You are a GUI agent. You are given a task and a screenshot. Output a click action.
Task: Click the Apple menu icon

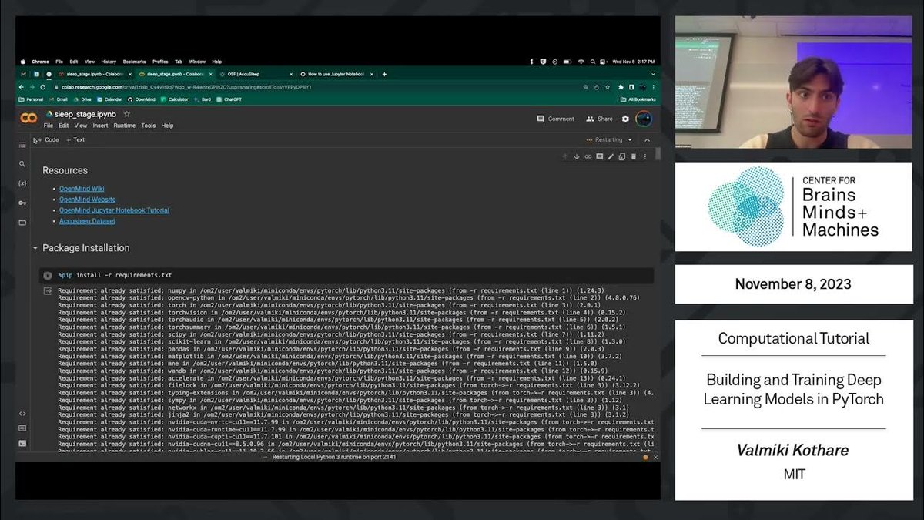(23, 62)
